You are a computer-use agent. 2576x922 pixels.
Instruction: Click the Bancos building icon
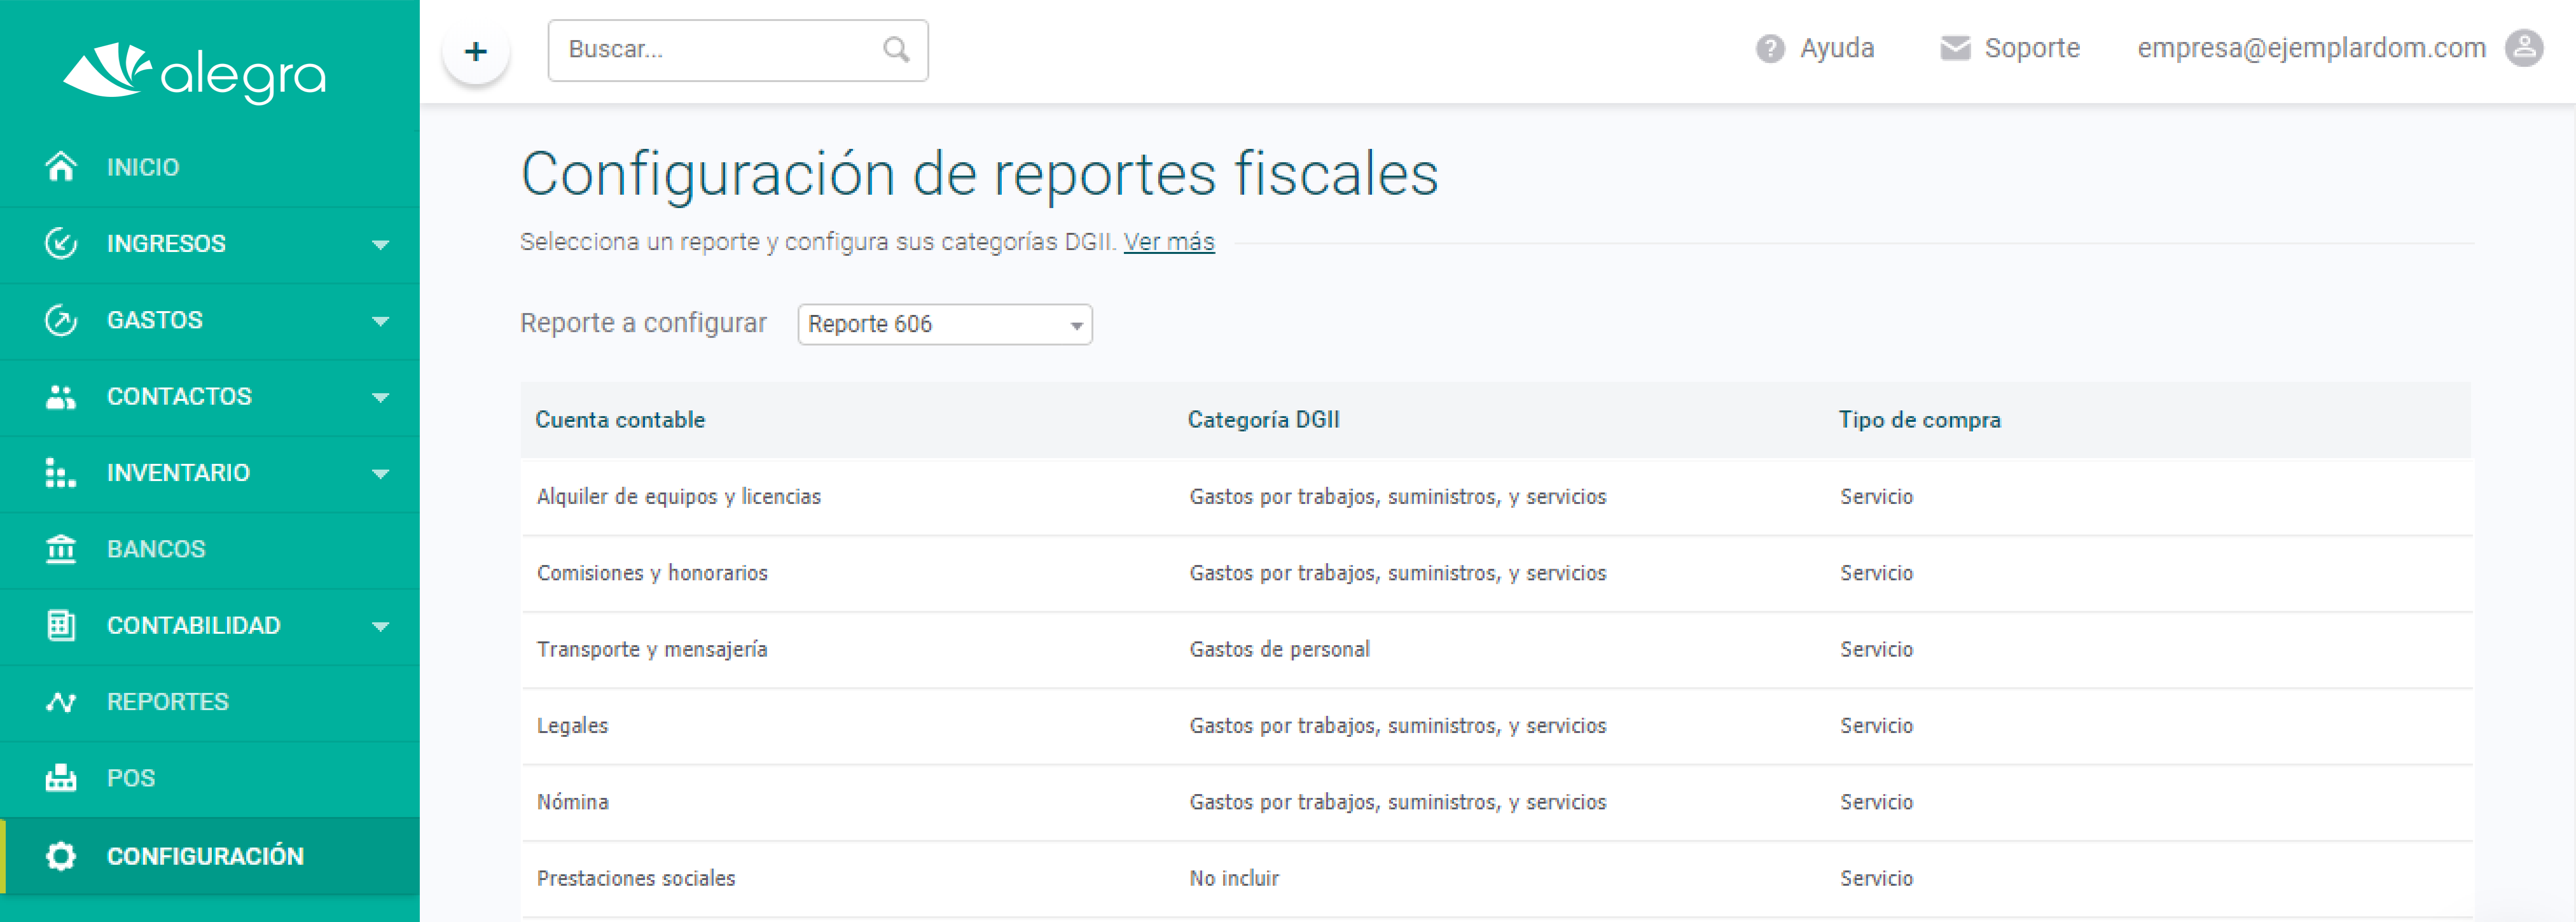tap(61, 549)
